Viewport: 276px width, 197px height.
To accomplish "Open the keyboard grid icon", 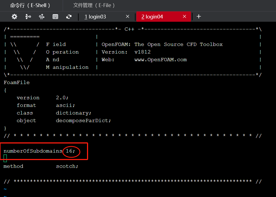I will tap(55, 17).
